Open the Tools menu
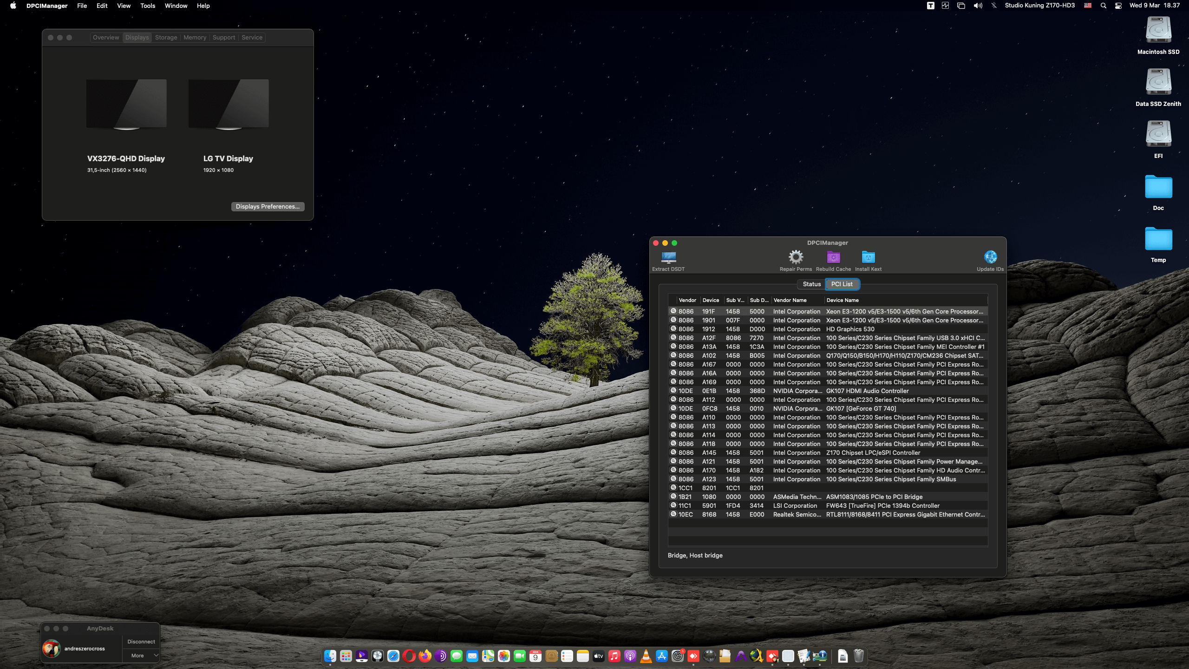The width and height of the screenshot is (1189, 669). pyautogui.click(x=148, y=6)
